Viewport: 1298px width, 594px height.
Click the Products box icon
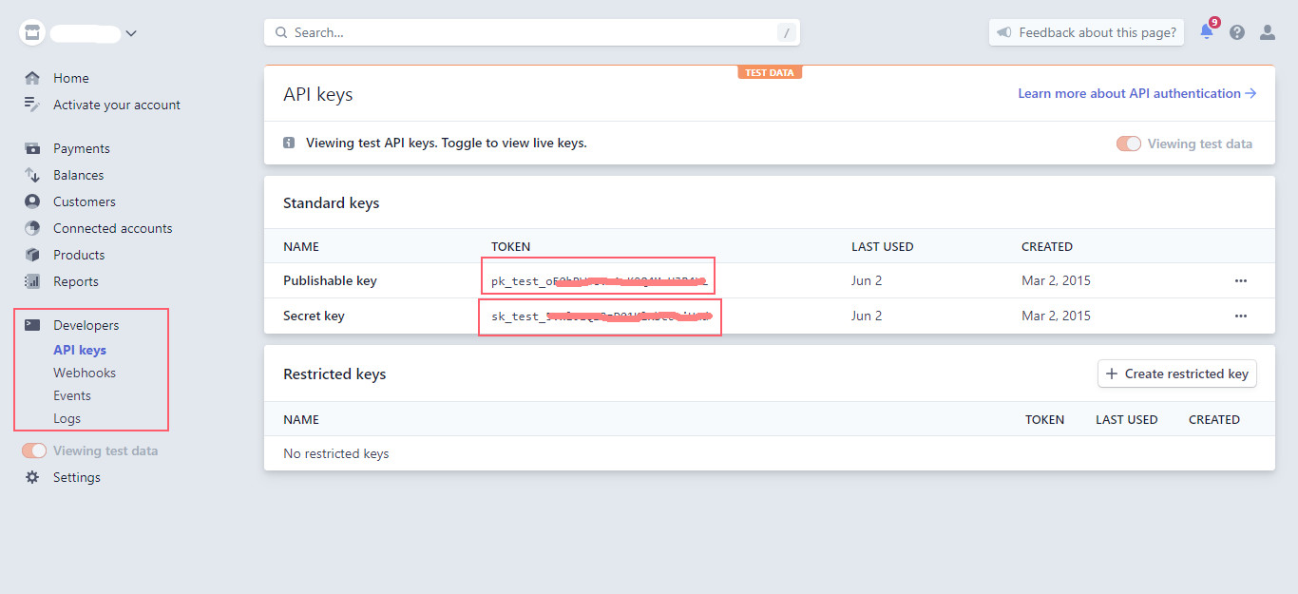pos(32,255)
